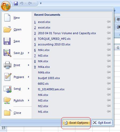Expand the Send submenu arrow
Viewport: 120px width, 132px height.
(29, 89)
